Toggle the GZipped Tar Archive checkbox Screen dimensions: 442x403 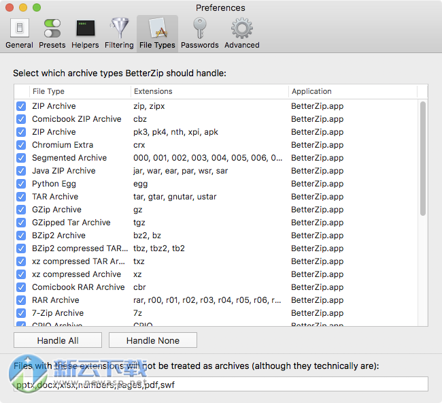pyautogui.click(x=21, y=223)
